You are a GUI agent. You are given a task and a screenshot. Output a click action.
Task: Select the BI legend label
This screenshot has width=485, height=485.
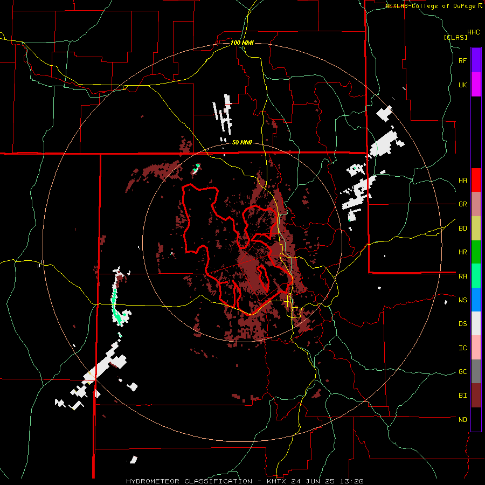tap(463, 396)
